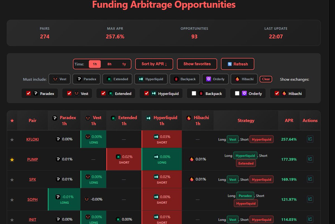Image resolution: width=335 pixels, height=224 pixels.
Task: Click the Vest 1h column header
Action: tap(94, 121)
